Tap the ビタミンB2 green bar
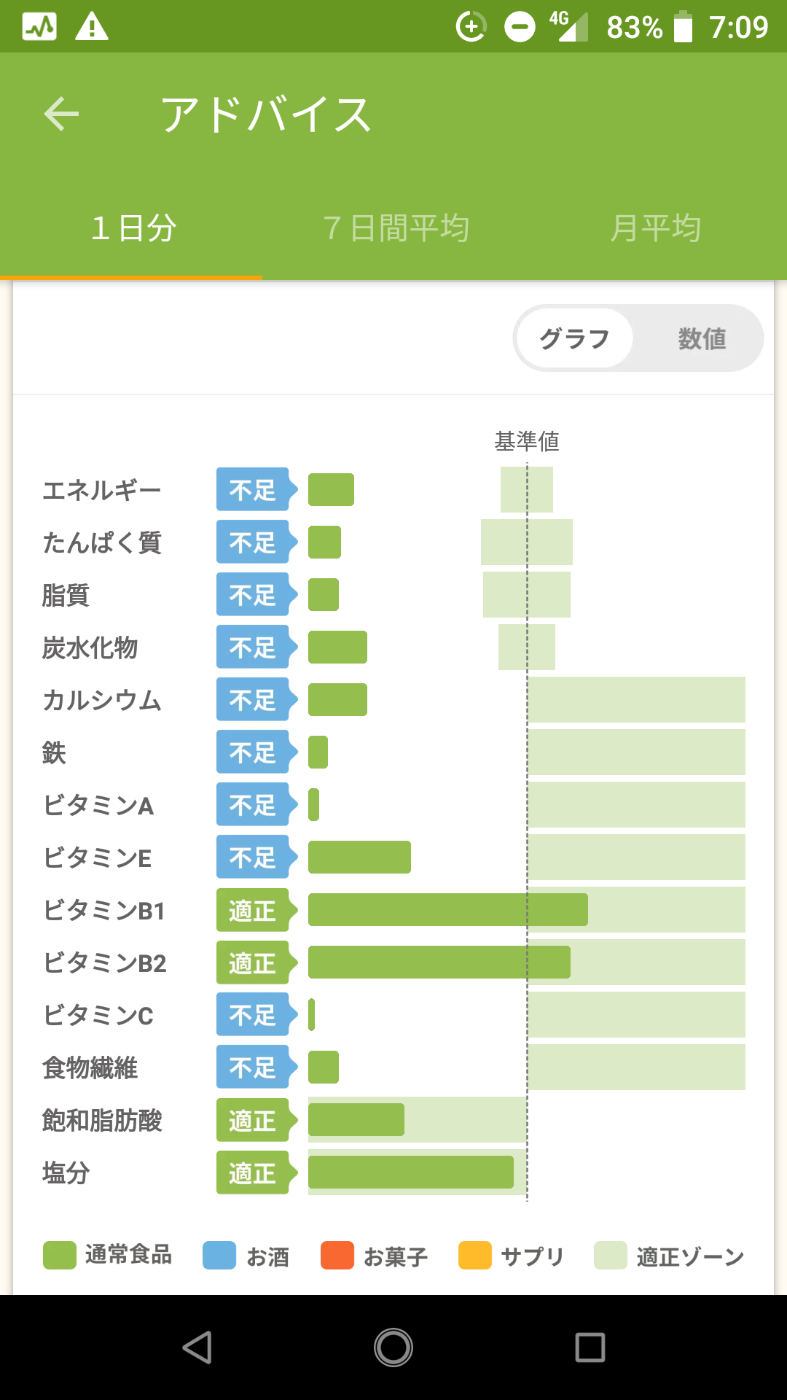787x1400 pixels. [x=439, y=962]
